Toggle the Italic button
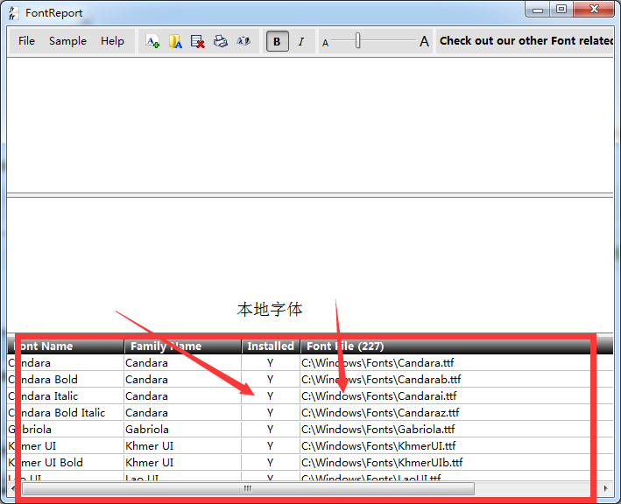 point(301,41)
